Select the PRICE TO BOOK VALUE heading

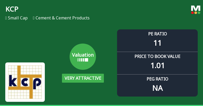click(x=157, y=56)
